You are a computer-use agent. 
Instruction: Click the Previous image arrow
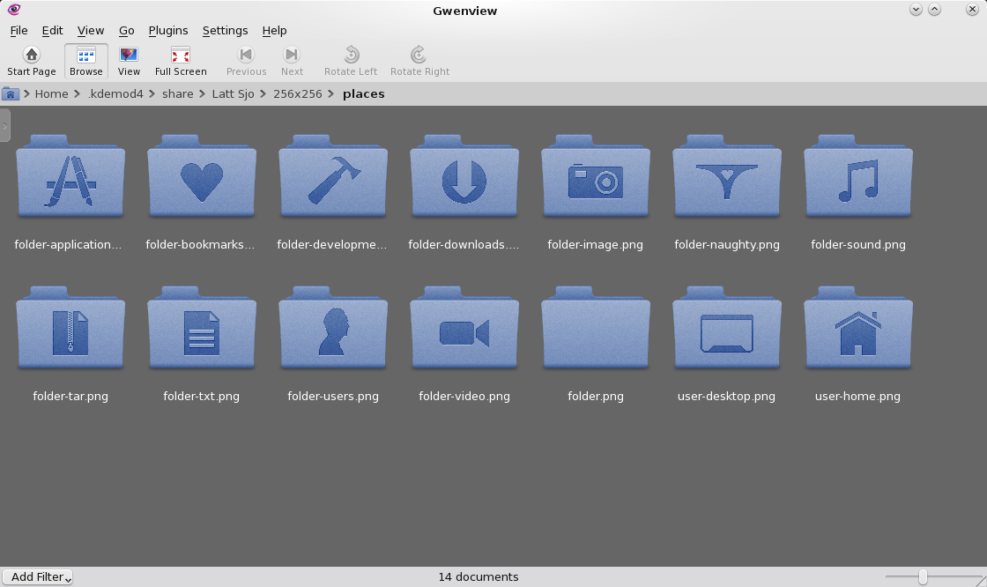click(246, 61)
